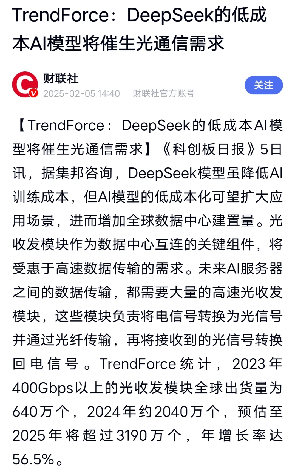Image resolution: width=295 pixels, height=474 pixels.
Task: Click the 据集邦咨询 phrase in the body
Action: (77, 173)
